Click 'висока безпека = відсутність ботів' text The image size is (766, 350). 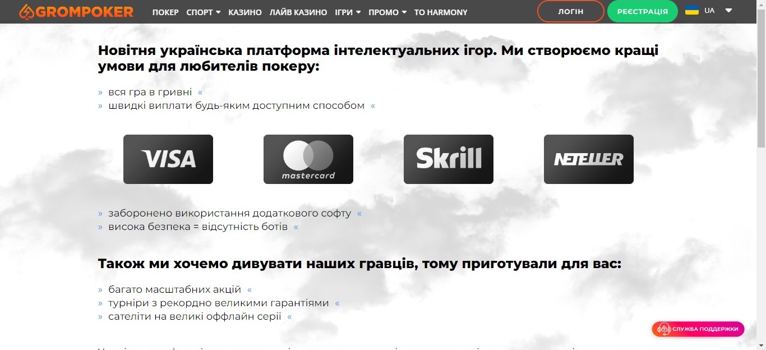coord(198,227)
